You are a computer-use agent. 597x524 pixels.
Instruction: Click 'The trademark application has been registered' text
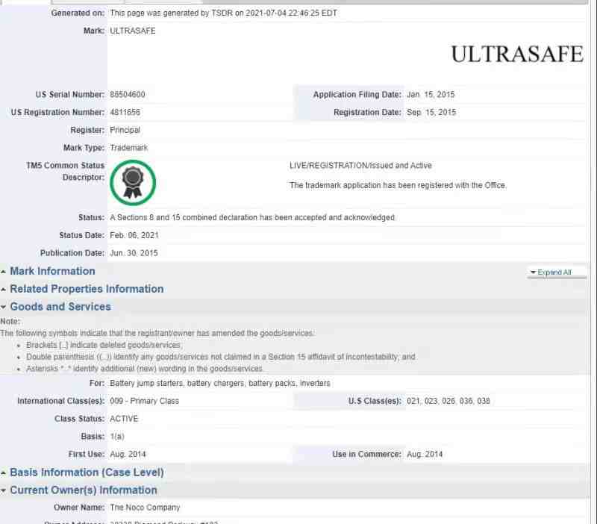398,185
